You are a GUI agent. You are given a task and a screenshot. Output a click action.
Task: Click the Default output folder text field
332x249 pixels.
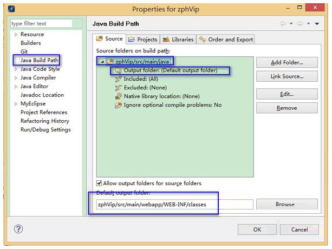(173, 205)
